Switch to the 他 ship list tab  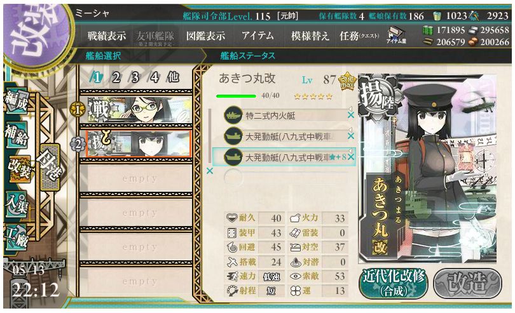click(x=172, y=77)
